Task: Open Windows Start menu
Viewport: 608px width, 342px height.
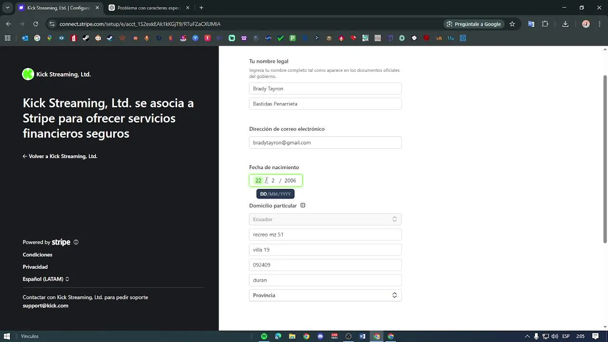Action: (7, 336)
